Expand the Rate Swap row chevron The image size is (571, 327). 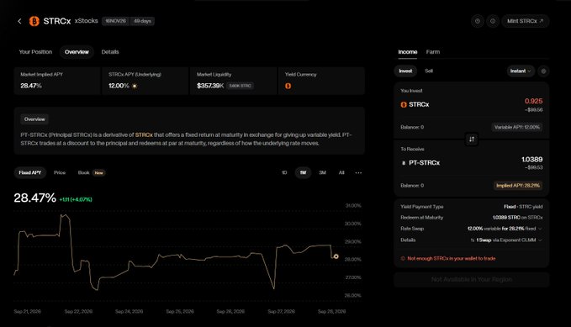pos(540,229)
